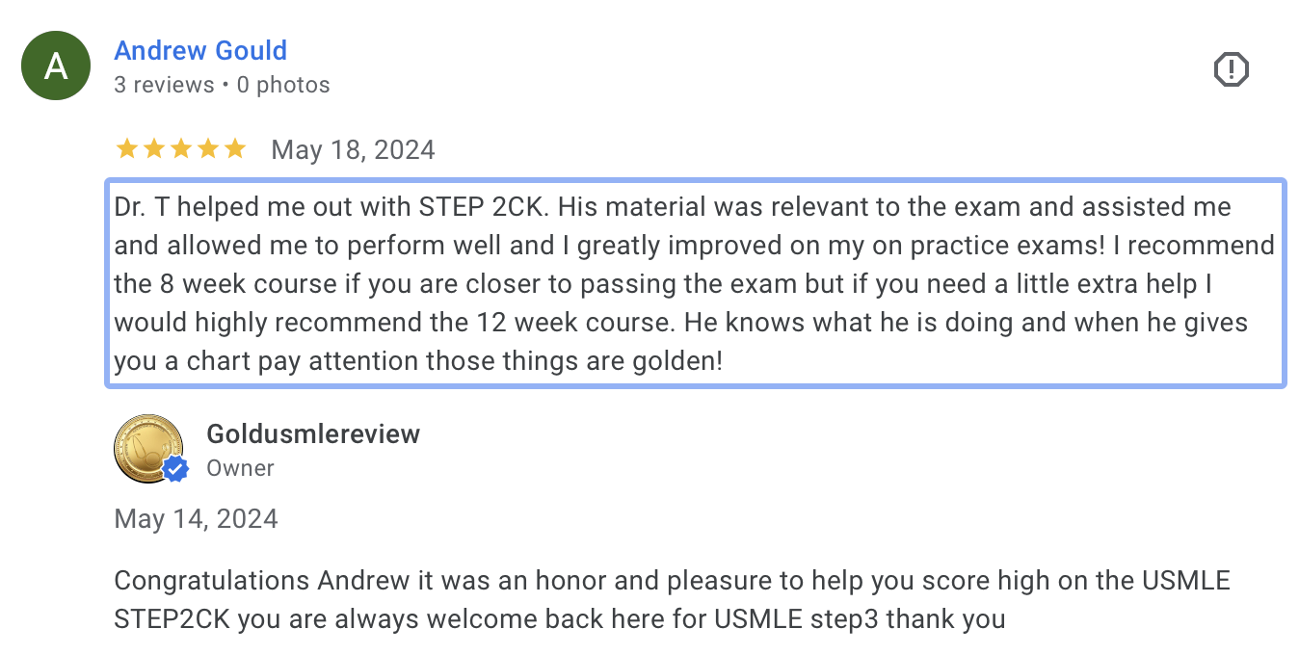Click the Owner label under Goldusmlereview
Viewport: 1299px width, 655px height.
click(x=240, y=468)
